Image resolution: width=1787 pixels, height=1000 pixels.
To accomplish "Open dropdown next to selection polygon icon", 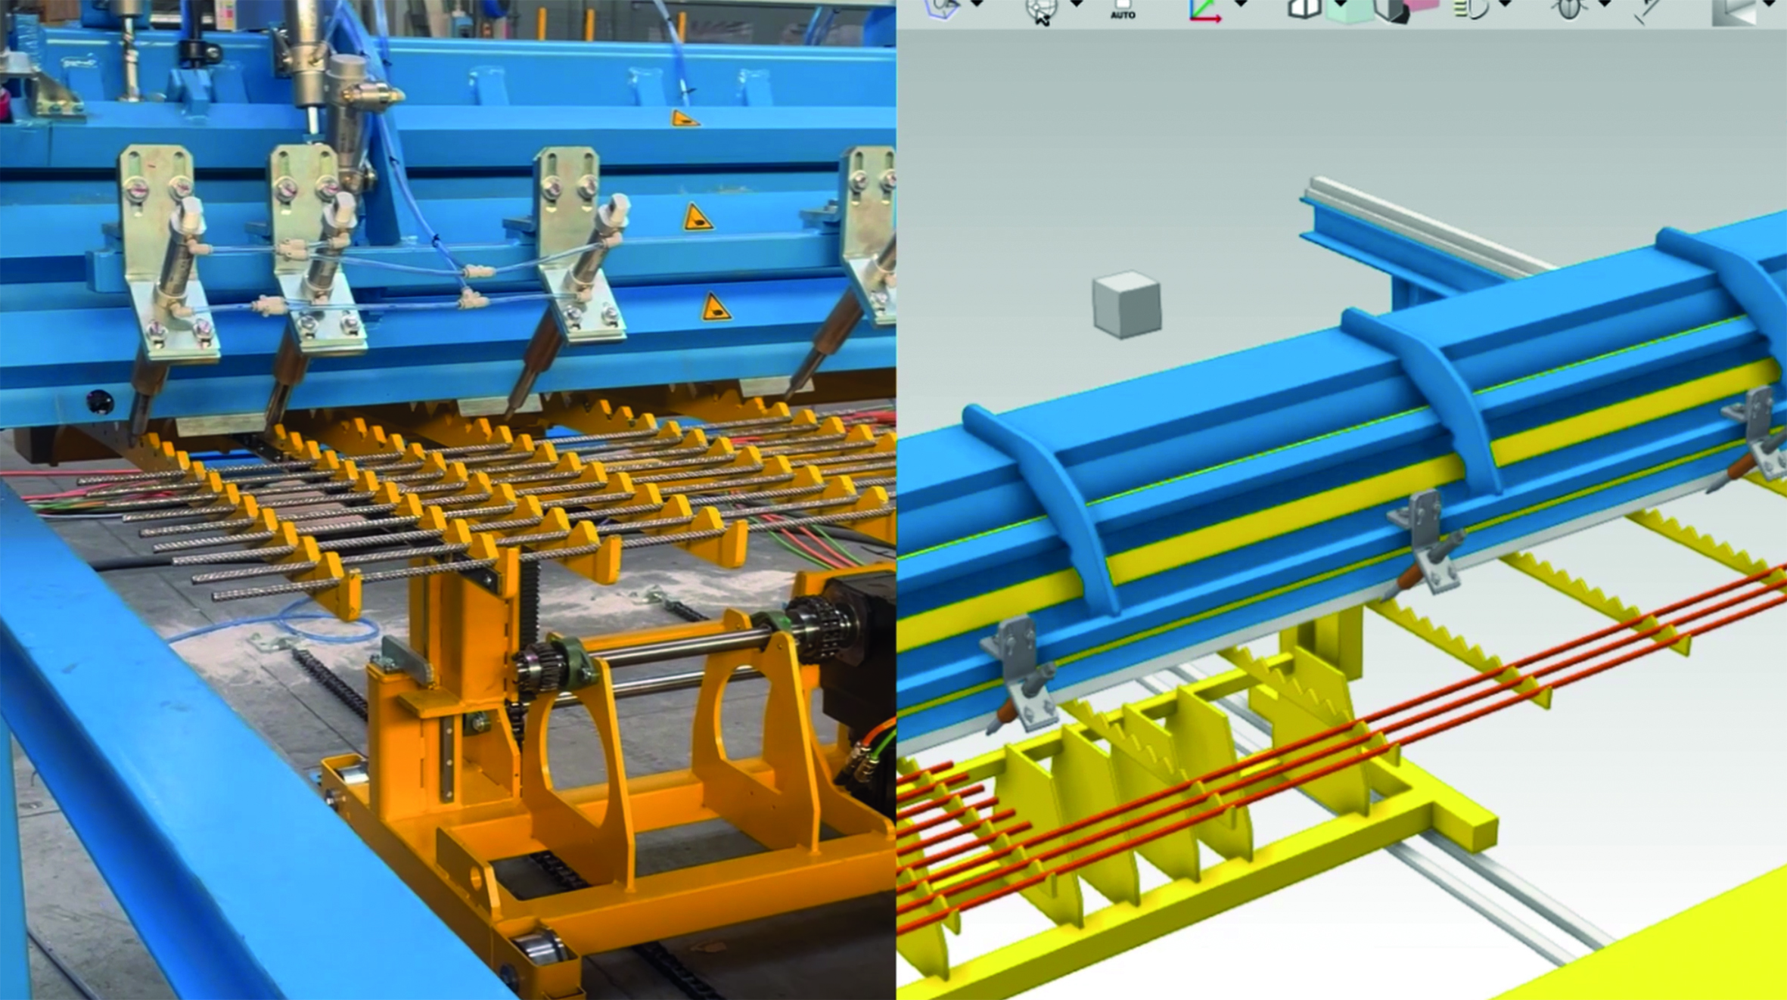I will (977, 5).
